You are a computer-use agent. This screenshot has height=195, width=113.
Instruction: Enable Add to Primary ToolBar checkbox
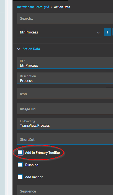pos(20,152)
